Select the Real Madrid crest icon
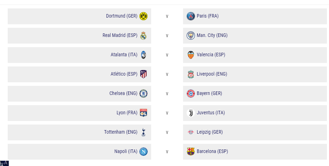 pos(143,36)
